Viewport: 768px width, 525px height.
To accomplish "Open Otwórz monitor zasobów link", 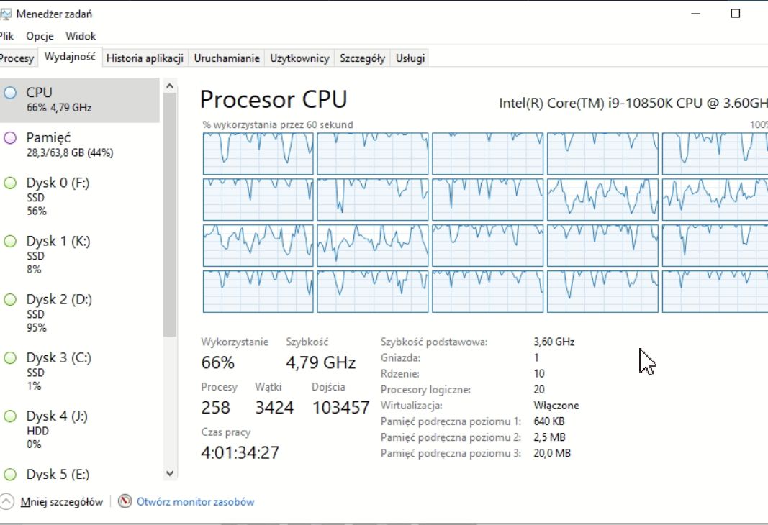I will [x=195, y=502].
